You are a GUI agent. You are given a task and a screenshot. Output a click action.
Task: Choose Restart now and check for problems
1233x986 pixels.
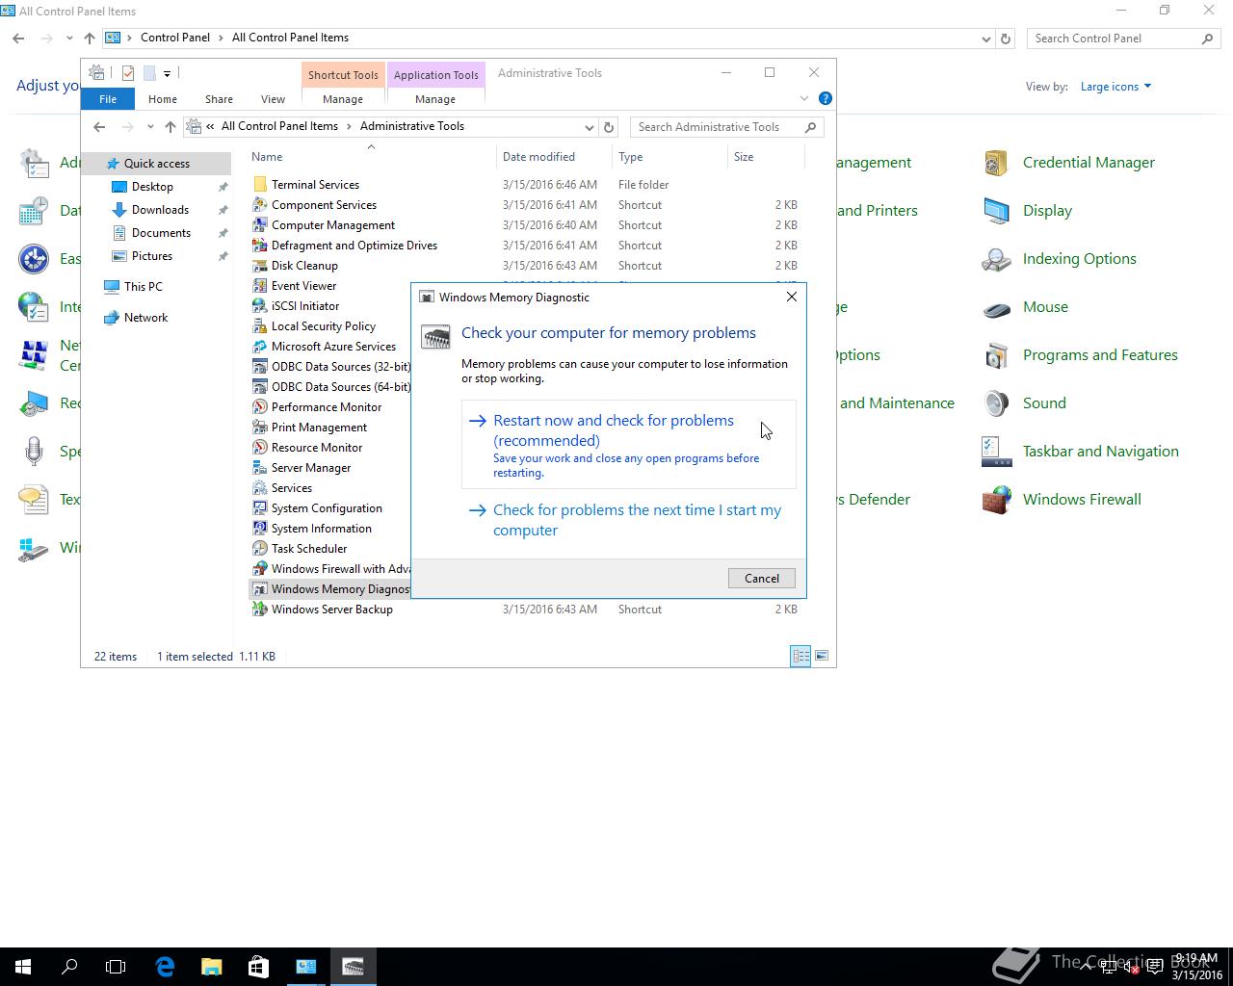(x=629, y=445)
